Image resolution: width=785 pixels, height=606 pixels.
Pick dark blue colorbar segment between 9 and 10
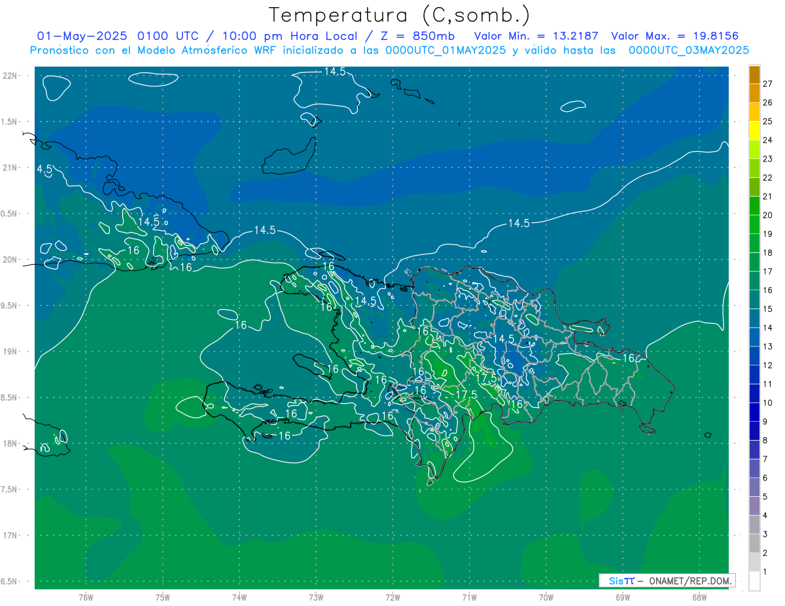(x=754, y=412)
